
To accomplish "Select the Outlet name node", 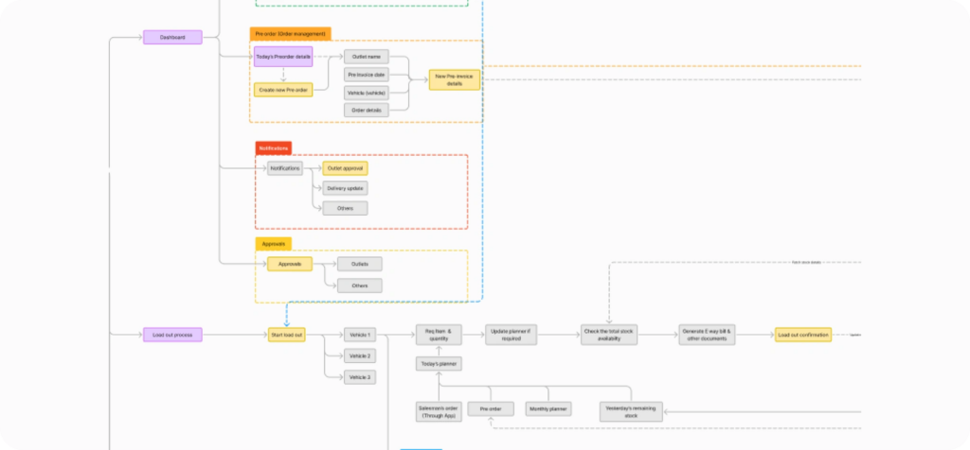I will 367,57.
